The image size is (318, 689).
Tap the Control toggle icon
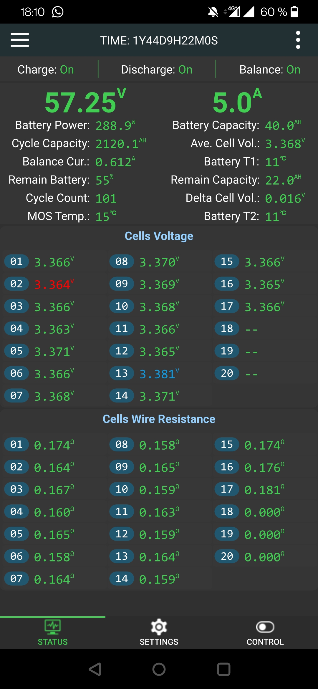tap(265, 627)
